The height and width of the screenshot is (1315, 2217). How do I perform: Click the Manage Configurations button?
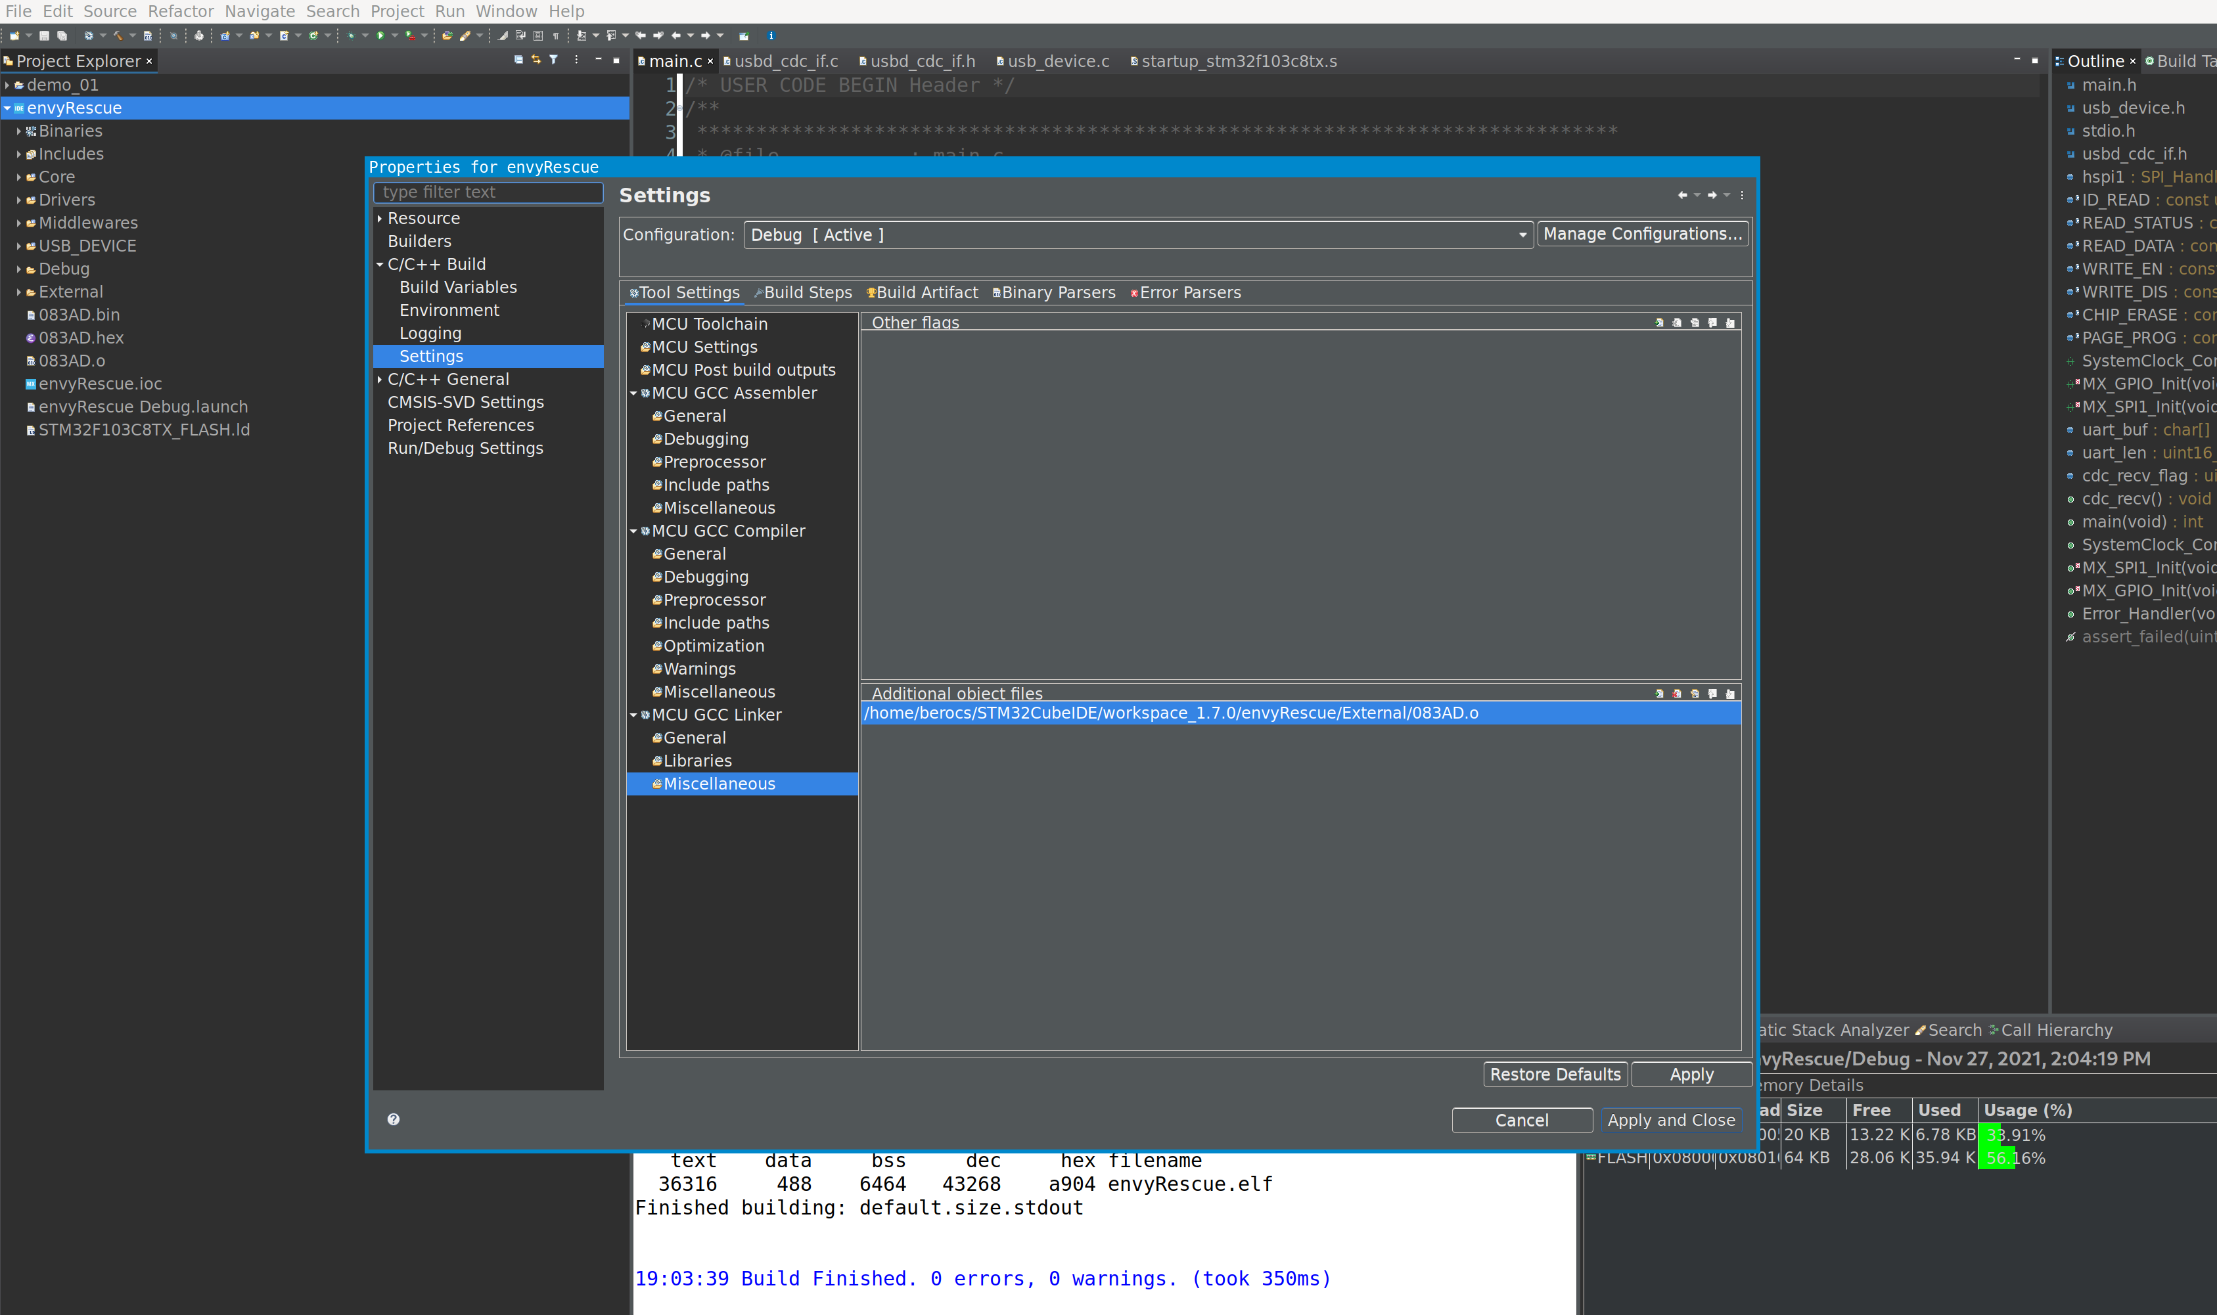click(1641, 234)
